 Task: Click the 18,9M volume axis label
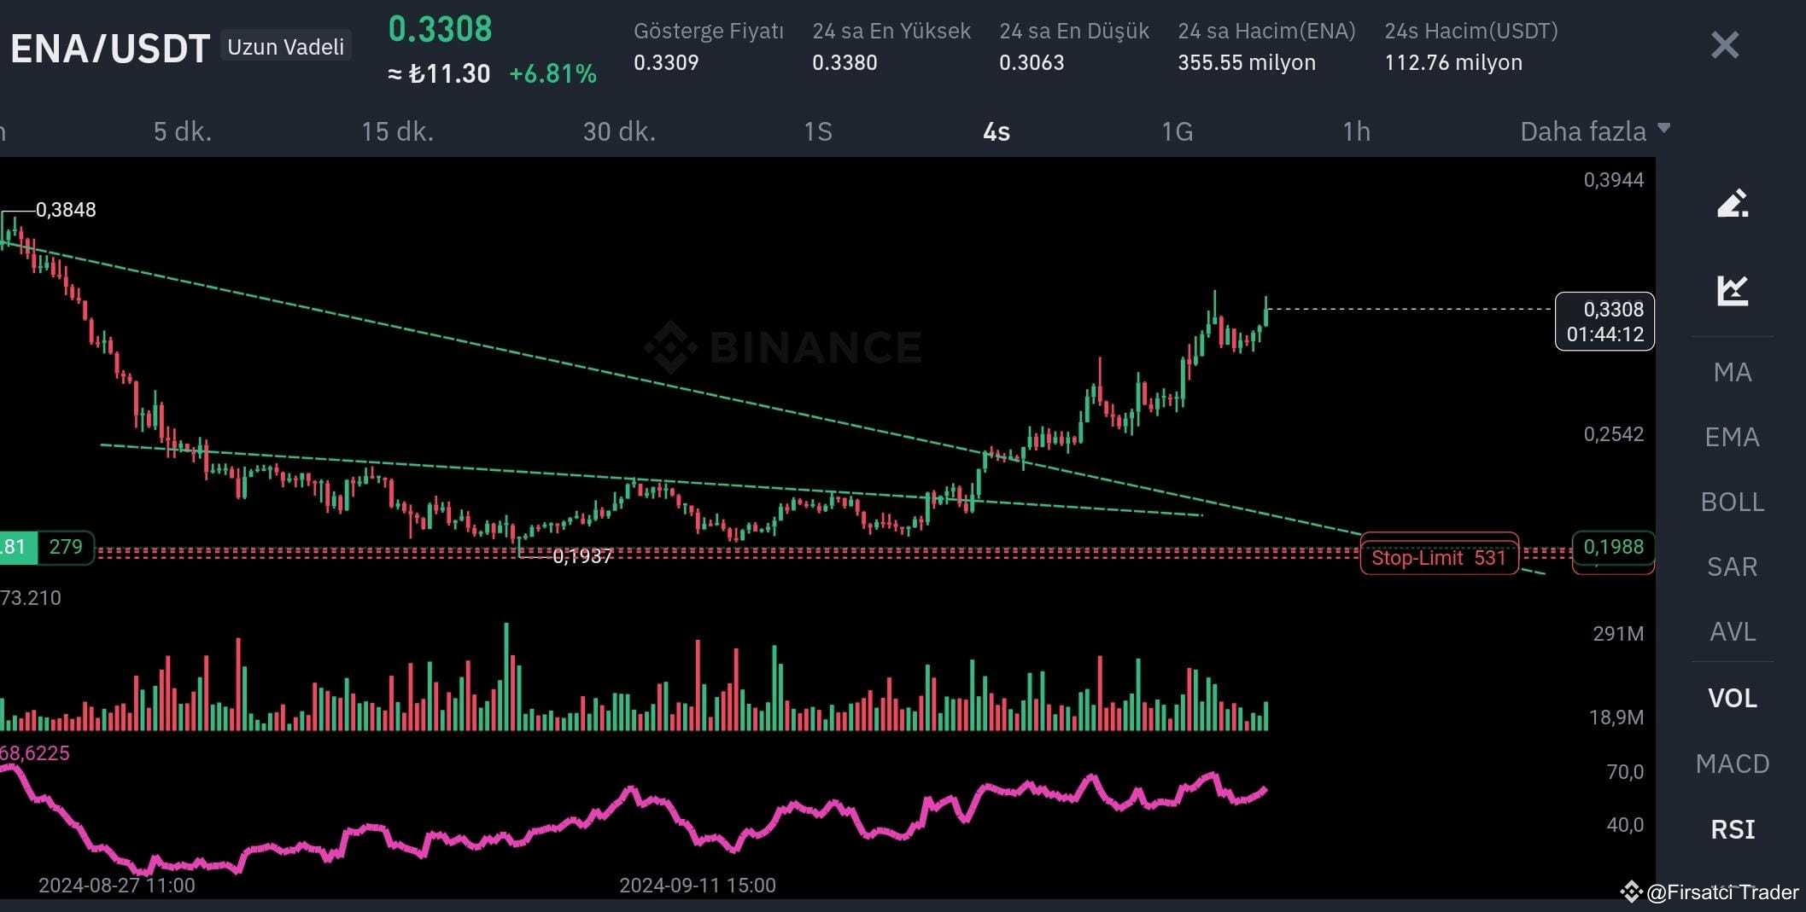click(x=1616, y=717)
